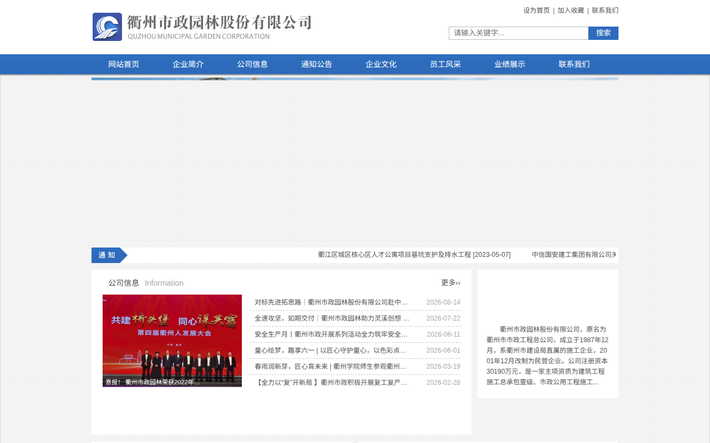The height and width of the screenshot is (443, 710).
Task: Open the 联系我们 item in the blue navigation bar
Action: point(574,64)
